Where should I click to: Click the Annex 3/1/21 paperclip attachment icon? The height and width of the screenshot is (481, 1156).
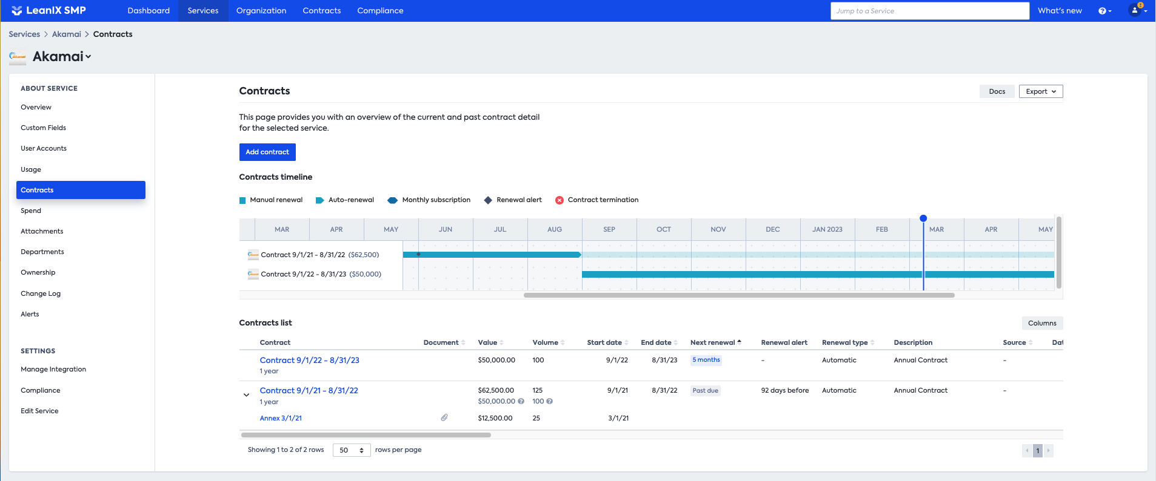tap(444, 417)
